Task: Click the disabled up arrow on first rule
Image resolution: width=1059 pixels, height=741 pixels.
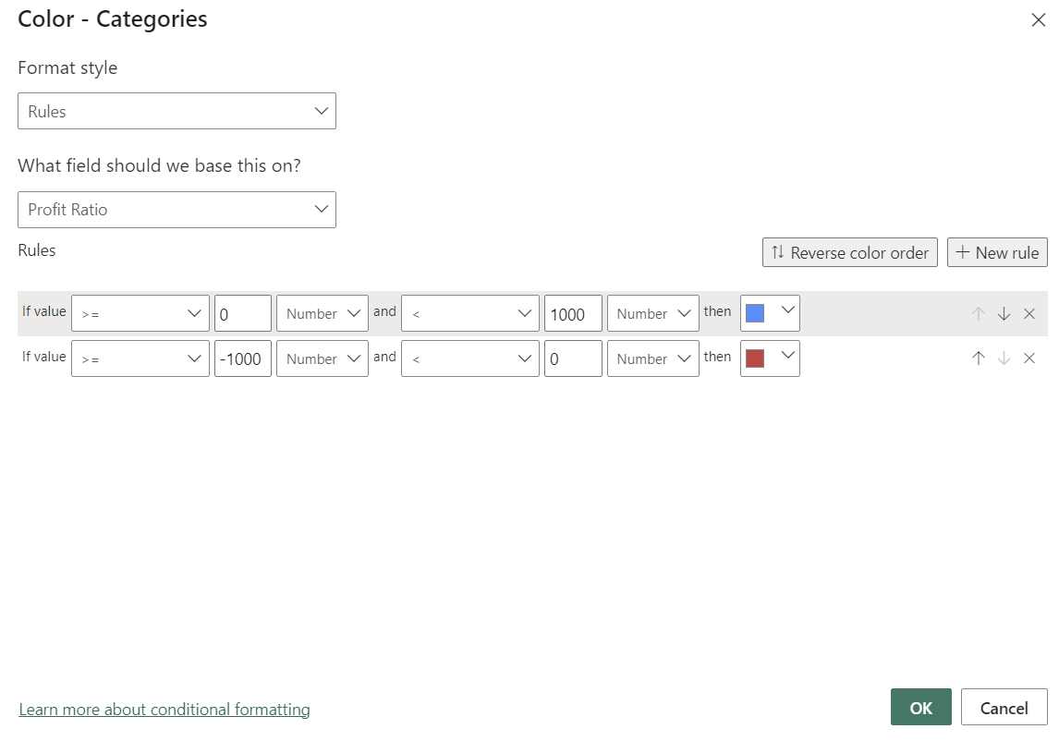Action: click(x=979, y=313)
